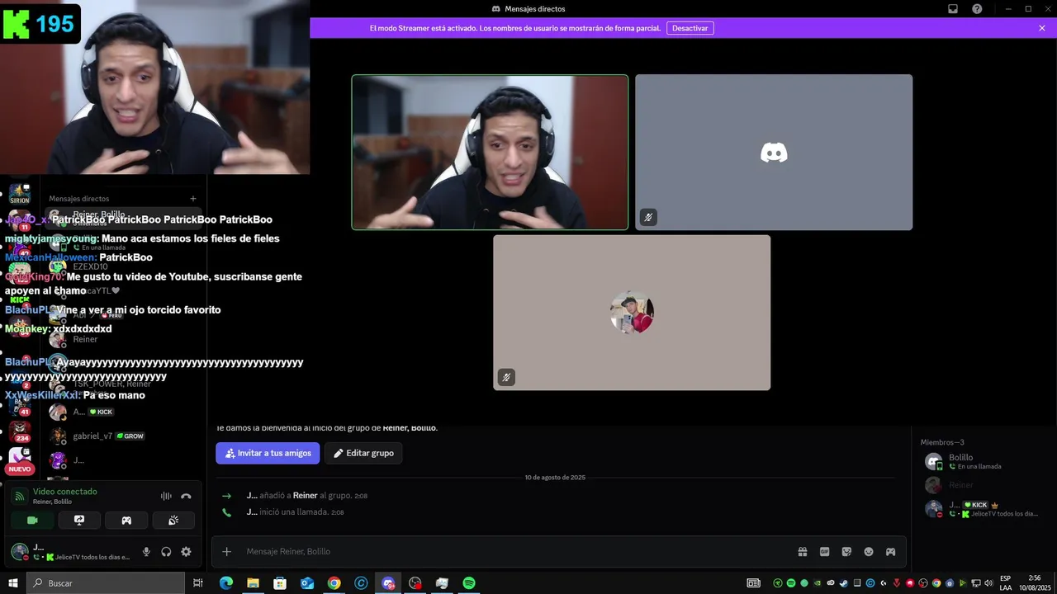Screen dimensions: 1057x594
Task: Open Task View on the taskbar
Action: [x=198, y=583]
